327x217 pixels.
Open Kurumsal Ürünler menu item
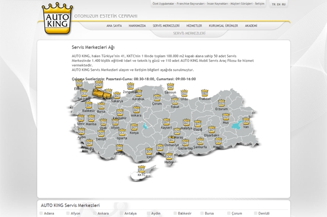[224, 26]
